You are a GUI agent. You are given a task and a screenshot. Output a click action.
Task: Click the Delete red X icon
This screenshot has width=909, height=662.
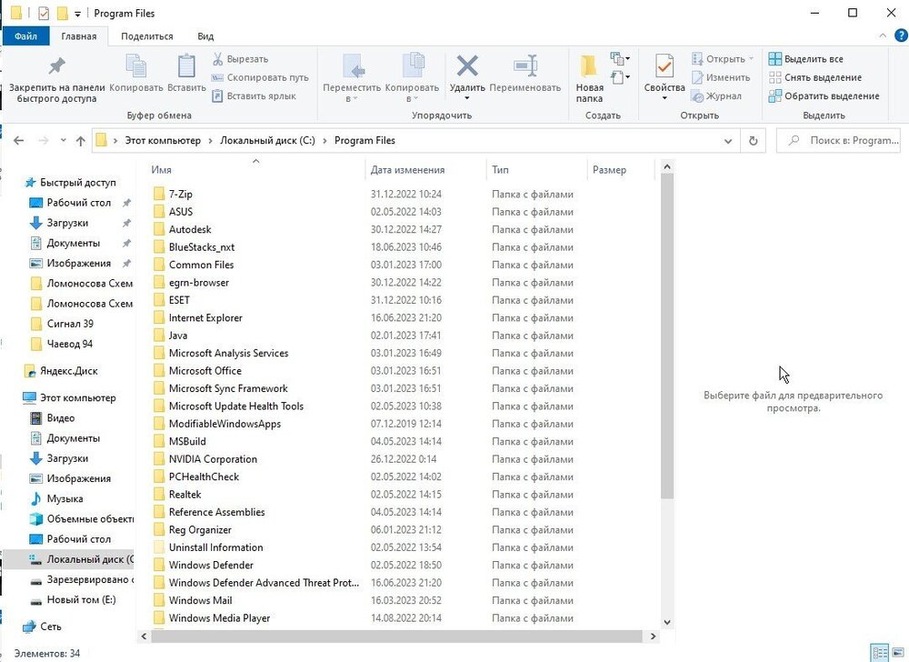[x=466, y=65]
